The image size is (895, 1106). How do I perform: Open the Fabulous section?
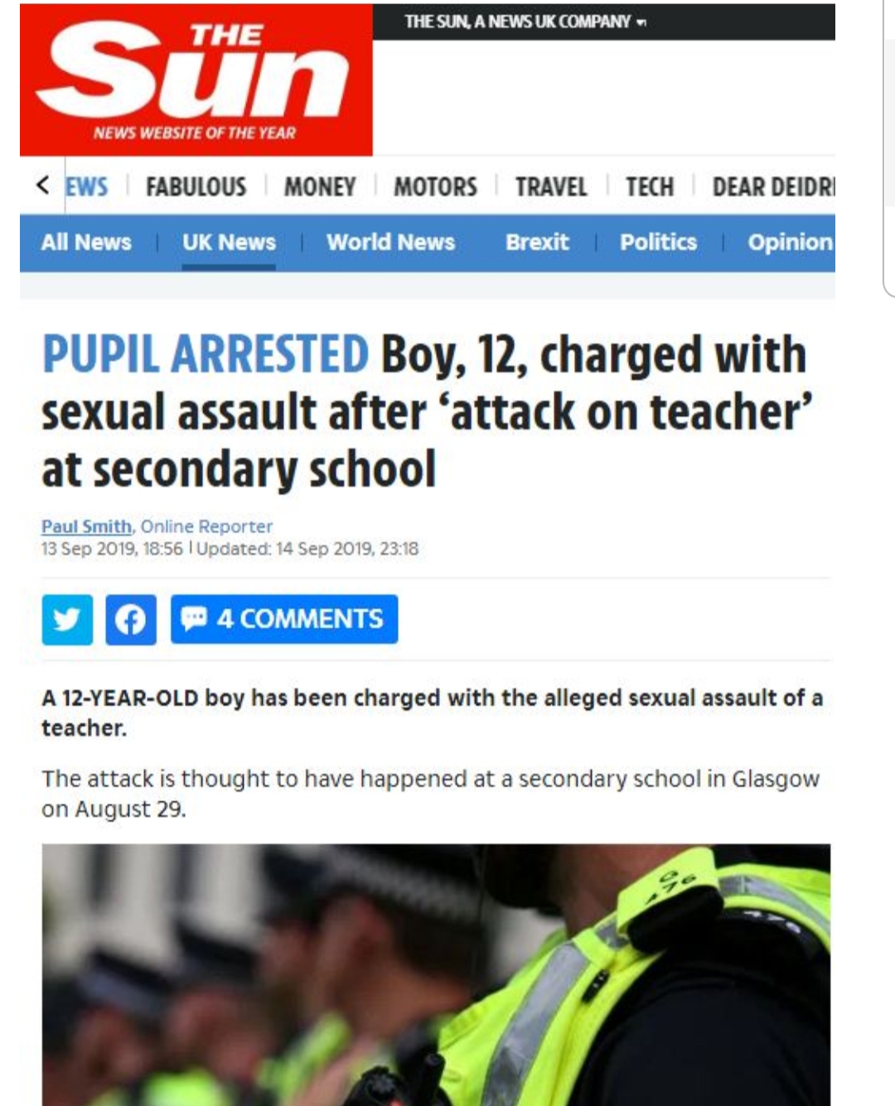pyautogui.click(x=196, y=186)
